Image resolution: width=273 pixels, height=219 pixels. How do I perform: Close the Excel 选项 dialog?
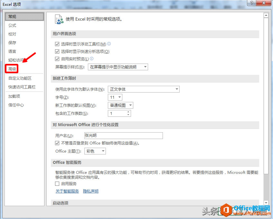coord(264,3)
